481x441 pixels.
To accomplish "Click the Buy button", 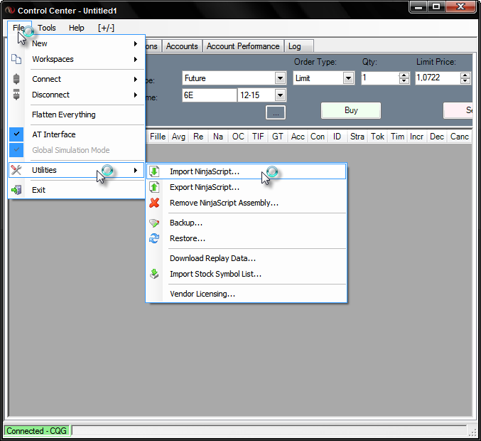I will pos(351,110).
